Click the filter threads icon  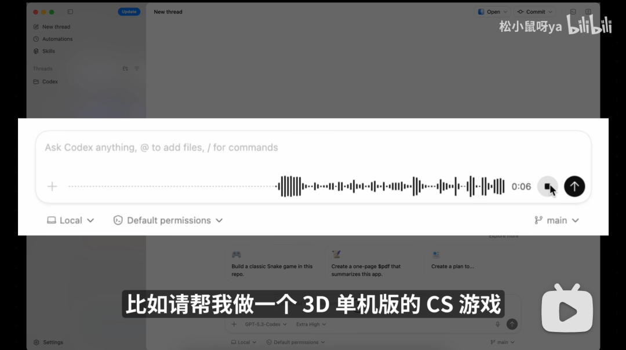[137, 68]
